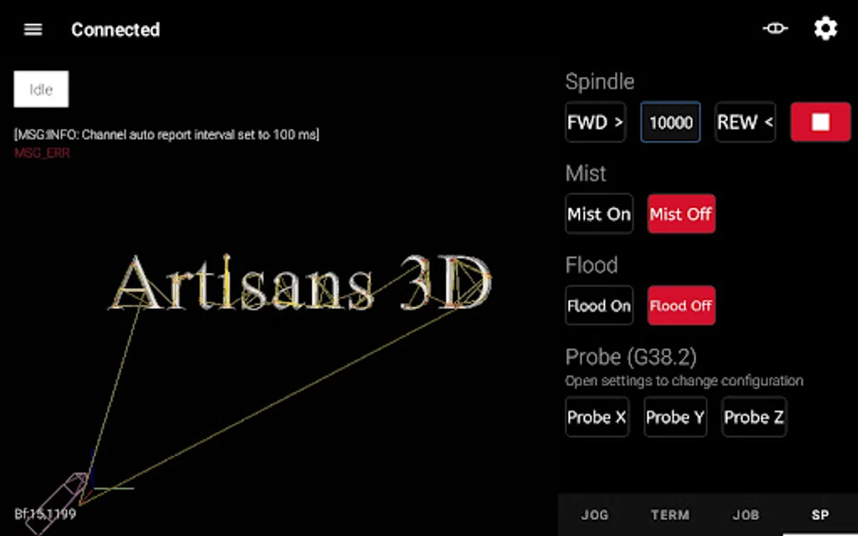Open the settings gear
Image resolution: width=858 pixels, height=536 pixels.
[825, 28]
